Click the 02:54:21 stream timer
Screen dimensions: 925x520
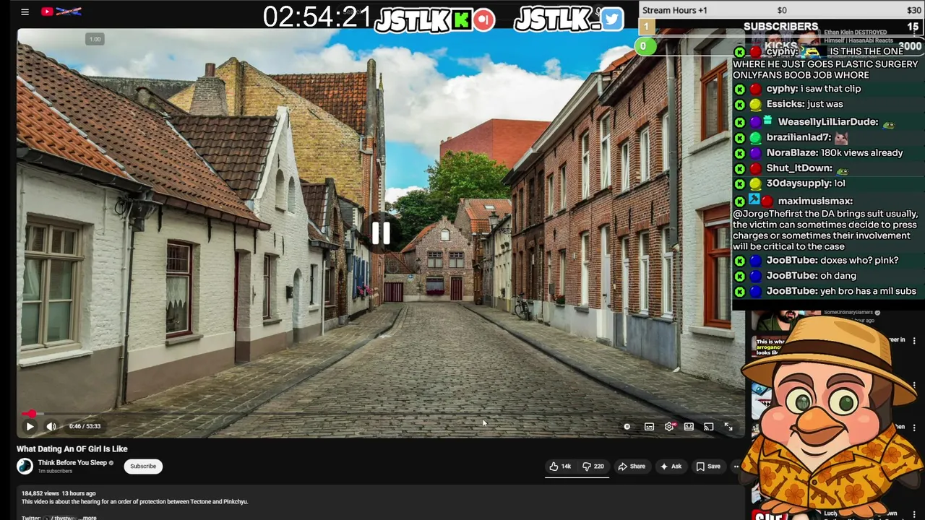pyautogui.click(x=317, y=17)
